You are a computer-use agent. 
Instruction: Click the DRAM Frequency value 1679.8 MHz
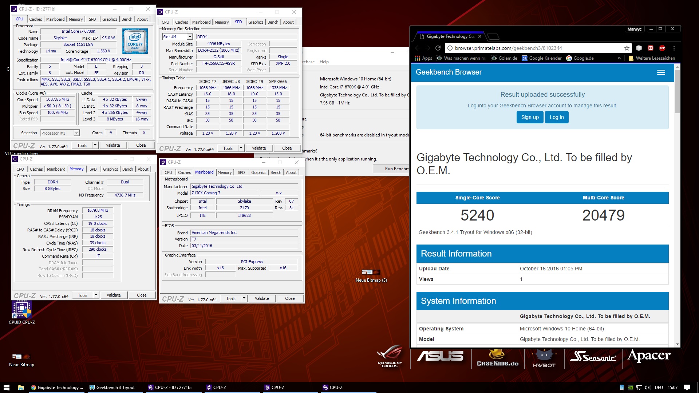pyautogui.click(x=98, y=211)
